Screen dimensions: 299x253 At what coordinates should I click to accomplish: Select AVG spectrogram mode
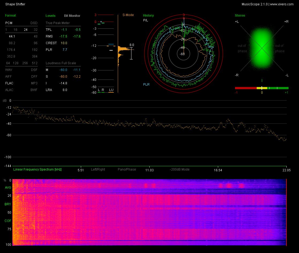point(8,188)
